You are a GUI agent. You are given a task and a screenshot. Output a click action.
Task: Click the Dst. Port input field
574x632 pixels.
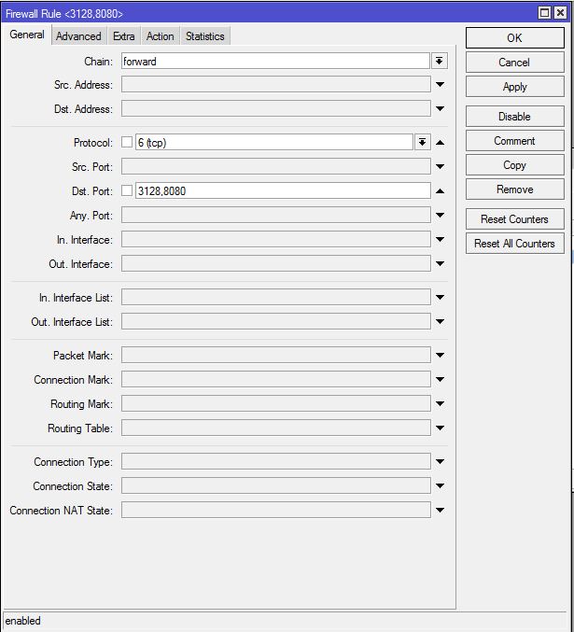282,191
